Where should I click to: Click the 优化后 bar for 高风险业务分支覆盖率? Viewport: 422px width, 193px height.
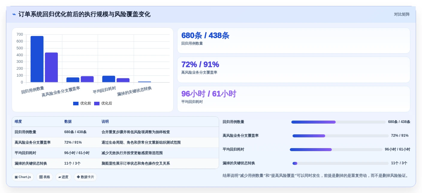[x=87, y=79]
